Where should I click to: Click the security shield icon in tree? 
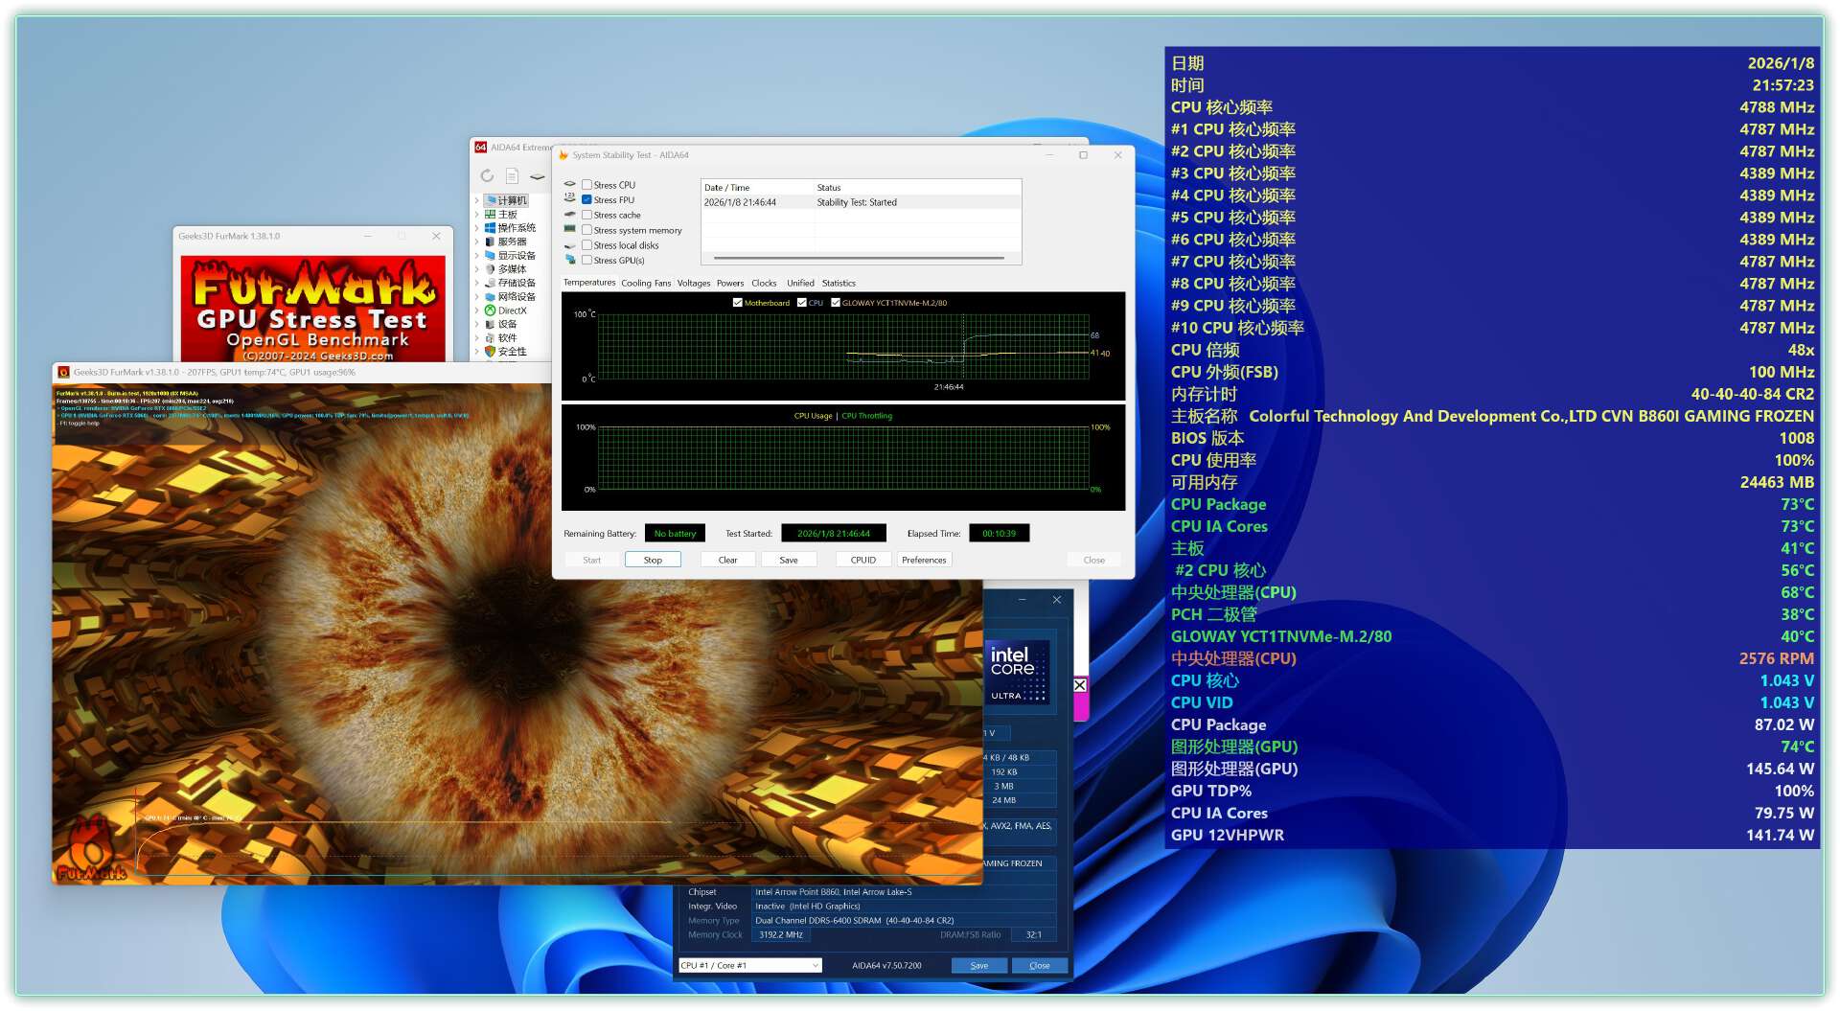point(490,352)
